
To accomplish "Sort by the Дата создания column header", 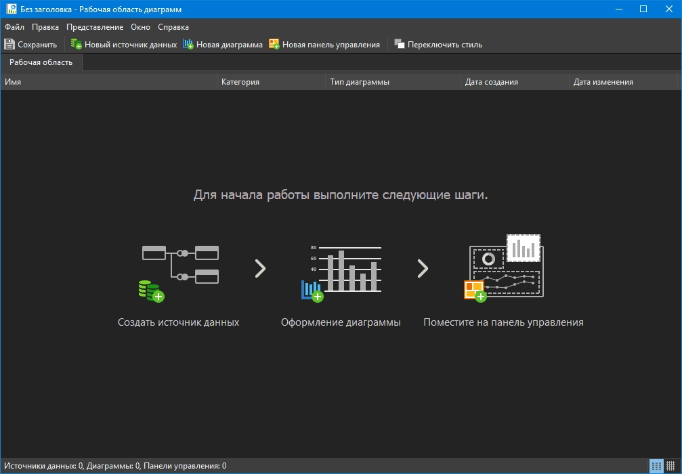I will point(515,82).
